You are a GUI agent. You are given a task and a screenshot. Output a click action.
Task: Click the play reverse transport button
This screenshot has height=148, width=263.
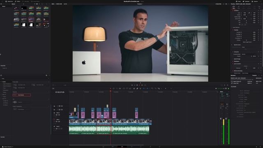coord(135,85)
